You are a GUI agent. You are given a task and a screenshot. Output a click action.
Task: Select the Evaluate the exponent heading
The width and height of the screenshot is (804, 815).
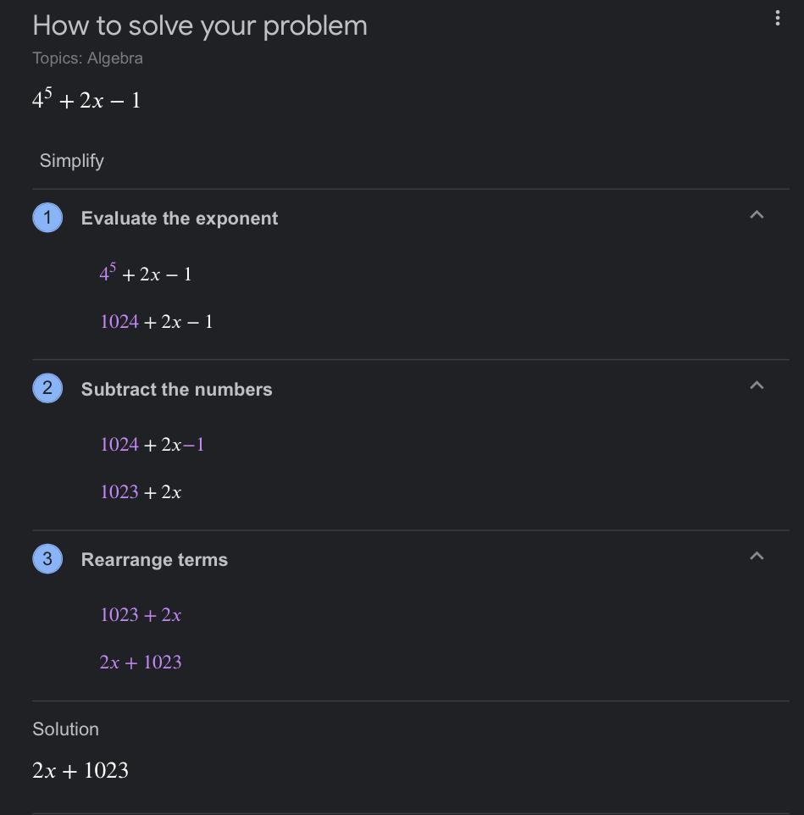(x=180, y=219)
